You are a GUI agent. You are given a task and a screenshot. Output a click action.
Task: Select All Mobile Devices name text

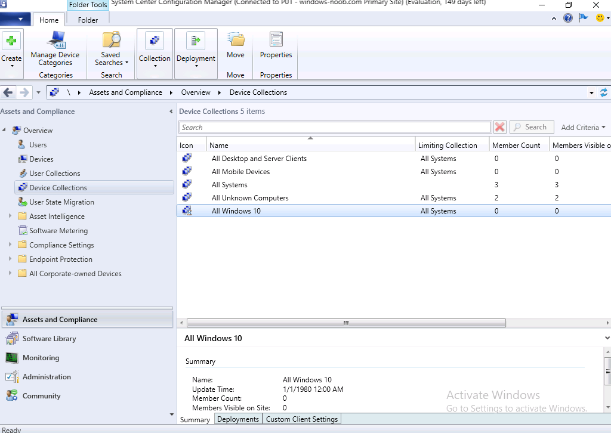(x=241, y=172)
